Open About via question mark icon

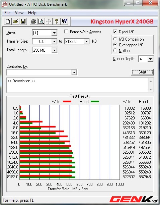click(57, 21)
